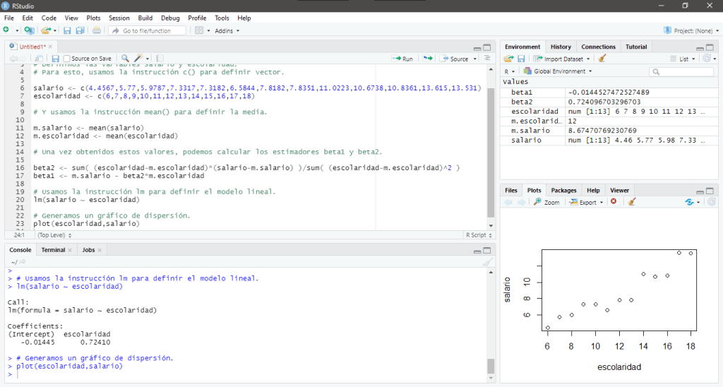Click the Source button in script editor
The height and width of the screenshot is (387, 723).
(x=455, y=59)
